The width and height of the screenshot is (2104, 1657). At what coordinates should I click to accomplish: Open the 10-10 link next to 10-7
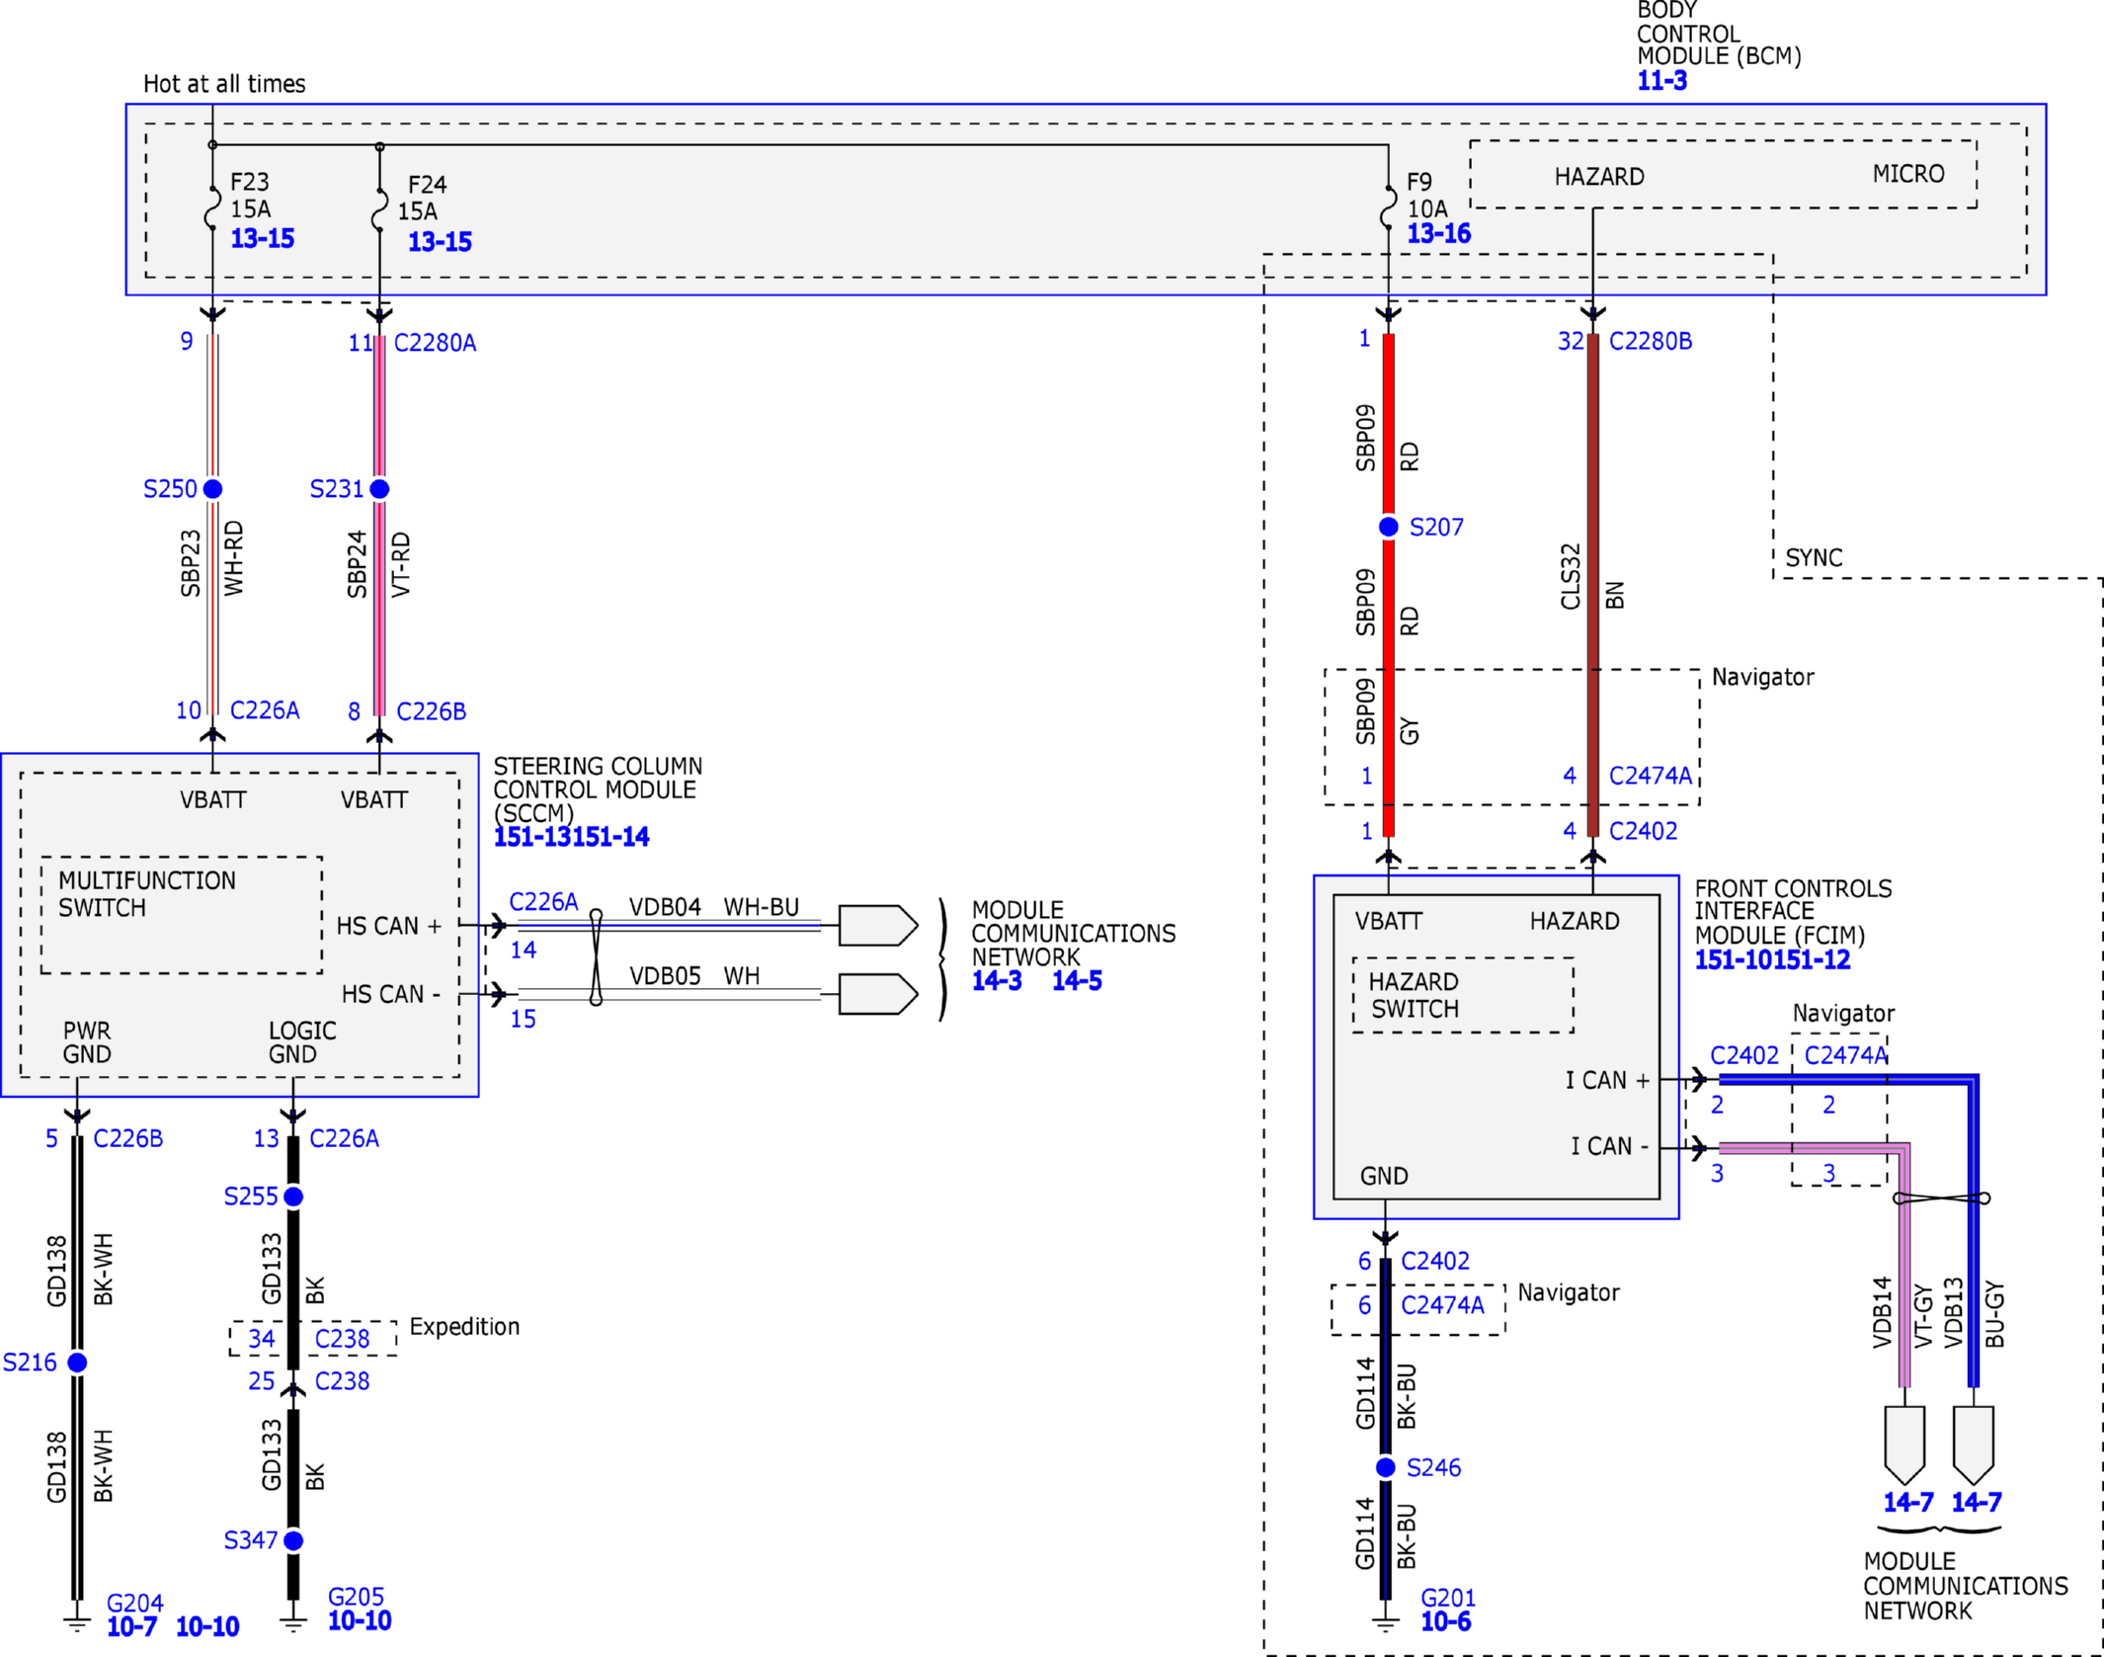207,1627
